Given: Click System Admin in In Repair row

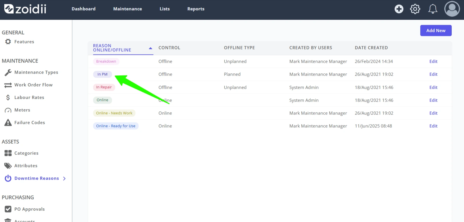Looking at the screenshot, I should click(x=304, y=87).
